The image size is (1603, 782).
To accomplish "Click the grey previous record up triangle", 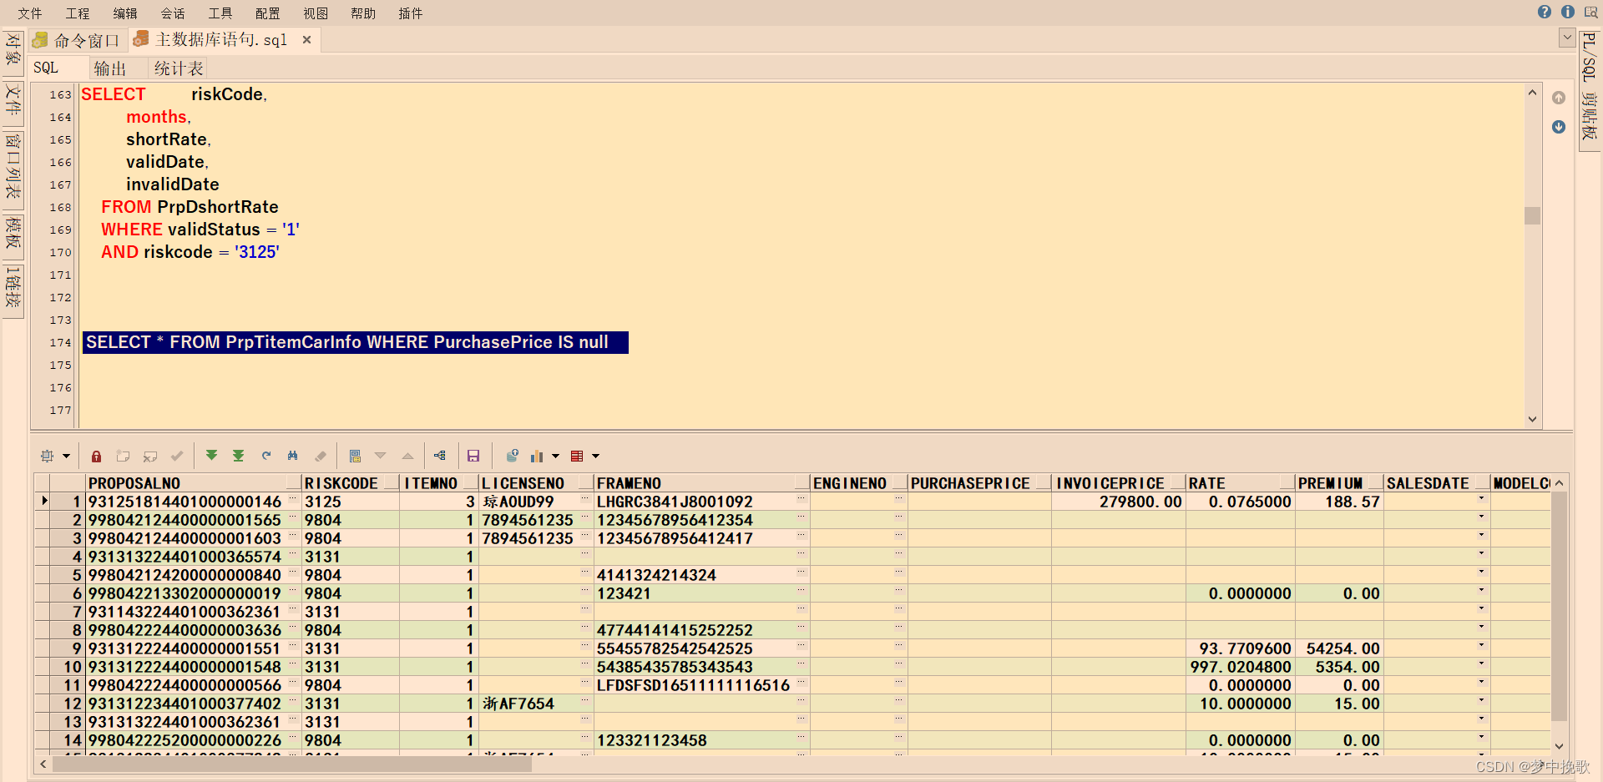I will tap(407, 456).
